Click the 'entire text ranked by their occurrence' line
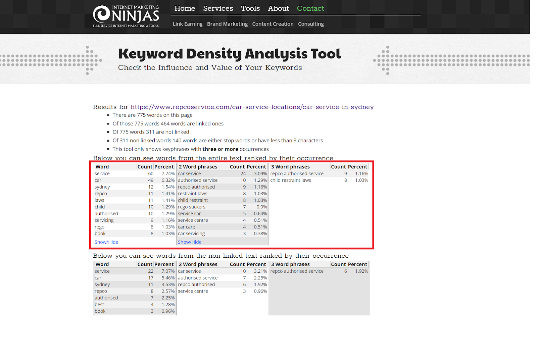 pyautogui.click(x=213, y=158)
